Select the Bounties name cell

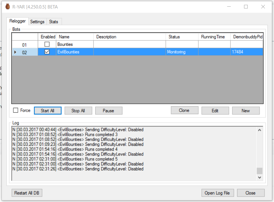tap(75, 44)
